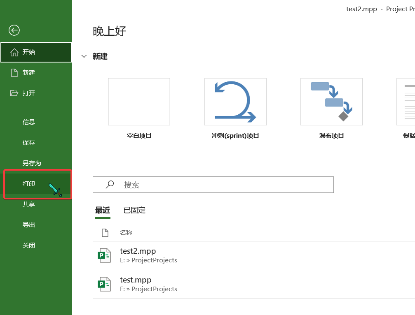Image resolution: width=415 pixels, height=315 pixels.
Task: Go back using the circular arrow button
Action: tap(14, 30)
